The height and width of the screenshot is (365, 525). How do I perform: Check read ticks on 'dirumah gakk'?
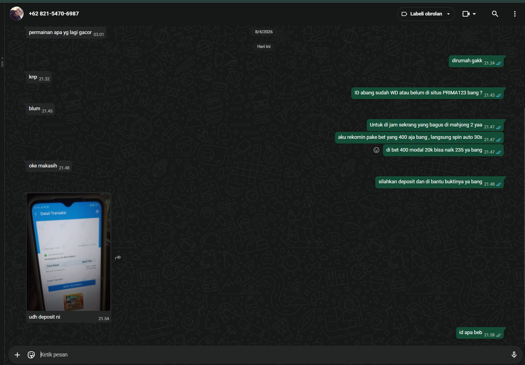[x=499, y=63]
